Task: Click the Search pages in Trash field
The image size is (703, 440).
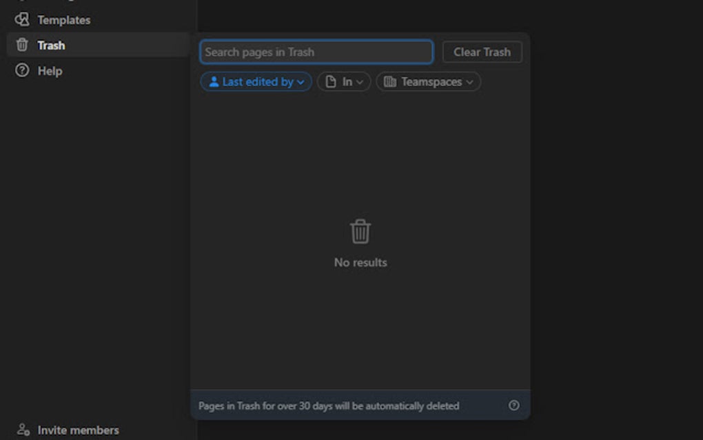Action: pos(316,52)
